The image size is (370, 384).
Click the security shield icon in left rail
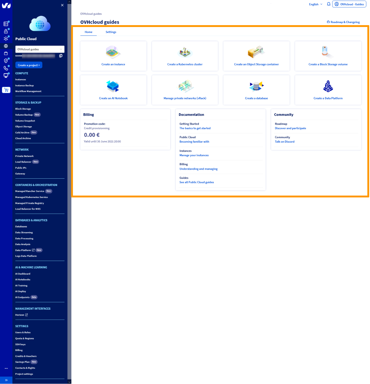pos(6,61)
